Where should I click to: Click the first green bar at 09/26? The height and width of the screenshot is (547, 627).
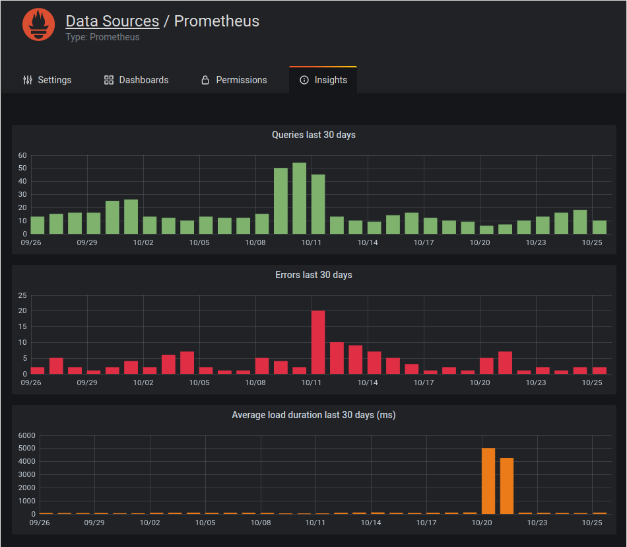pos(38,225)
